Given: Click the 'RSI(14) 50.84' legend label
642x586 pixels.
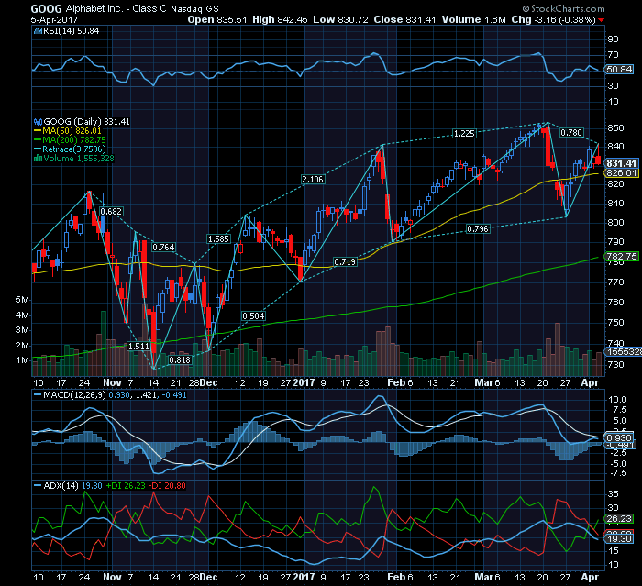Looking at the screenshot, I should coord(72,30).
